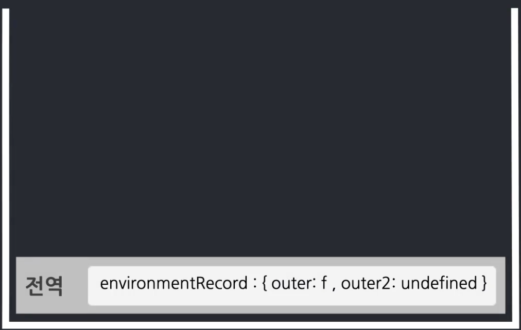Click the opening curly brace
This screenshot has height=330, width=521.
pos(265,284)
